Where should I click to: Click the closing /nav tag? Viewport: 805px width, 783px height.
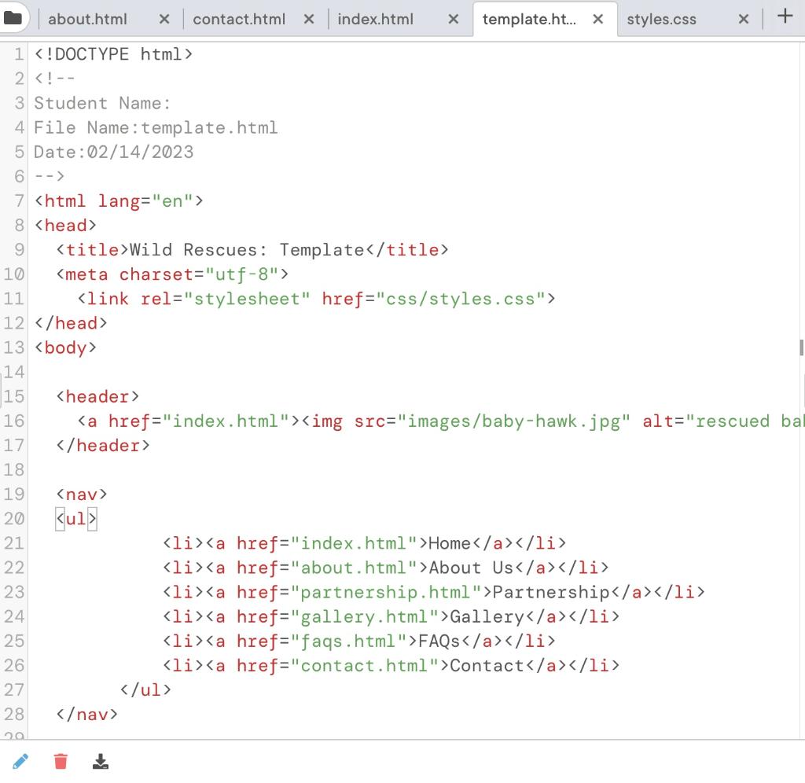(x=86, y=715)
